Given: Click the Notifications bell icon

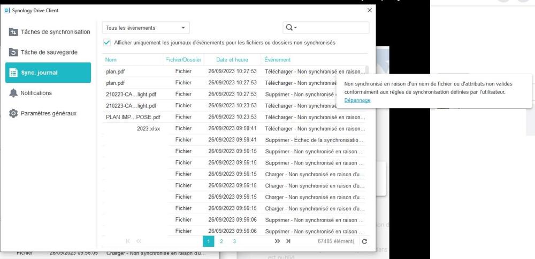Looking at the screenshot, I should point(13,93).
